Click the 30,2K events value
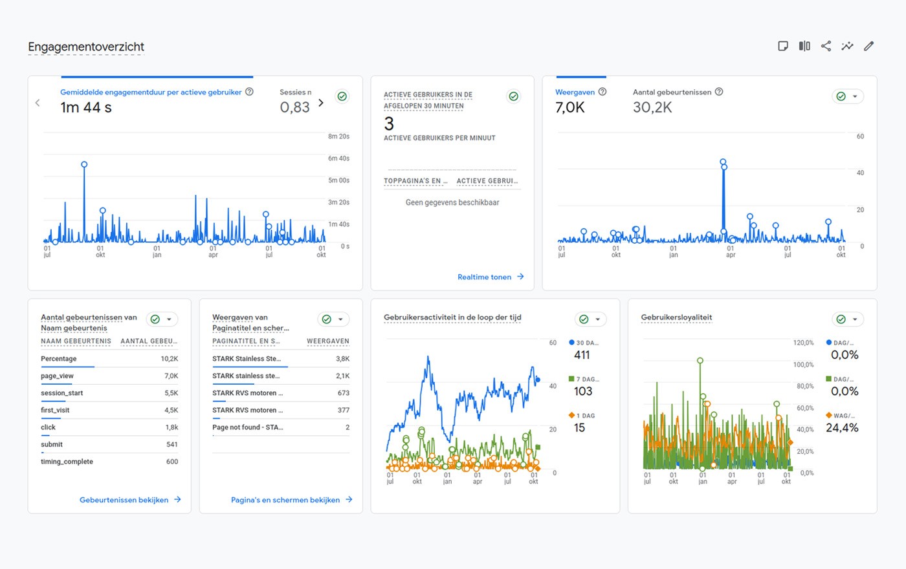The width and height of the screenshot is (906, 569). (x=652, y=107)
